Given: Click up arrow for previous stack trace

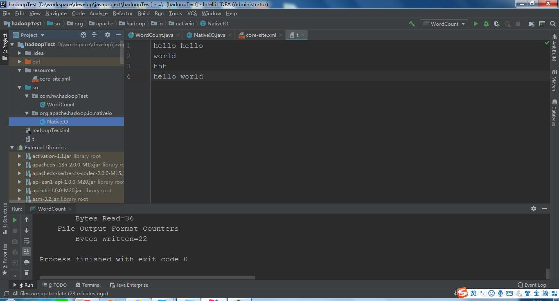Looking at the screenshot, I should point(27,220).
